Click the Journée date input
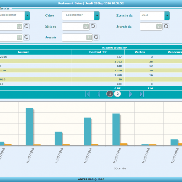 coord(77,37)
